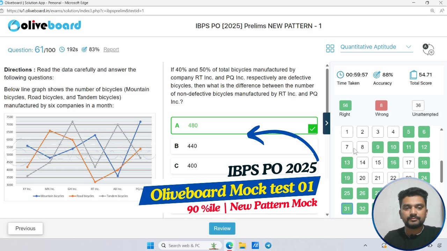Click the site lock icon in address bar
The height and width of the screenshot is (251, 447).
click(2, 11)
